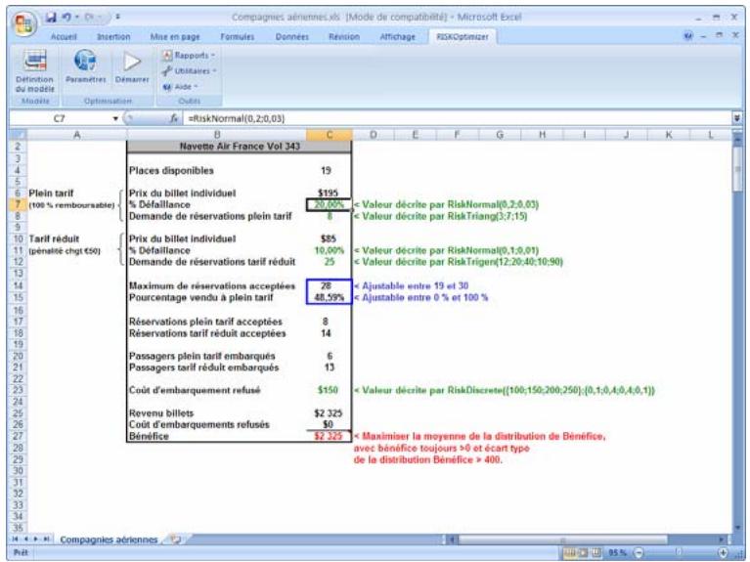Click the Office button logo

(x=24, y=23)
